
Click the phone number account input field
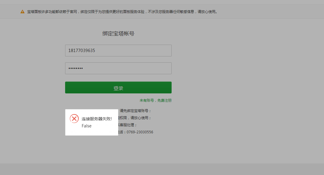tap(118, 51)
